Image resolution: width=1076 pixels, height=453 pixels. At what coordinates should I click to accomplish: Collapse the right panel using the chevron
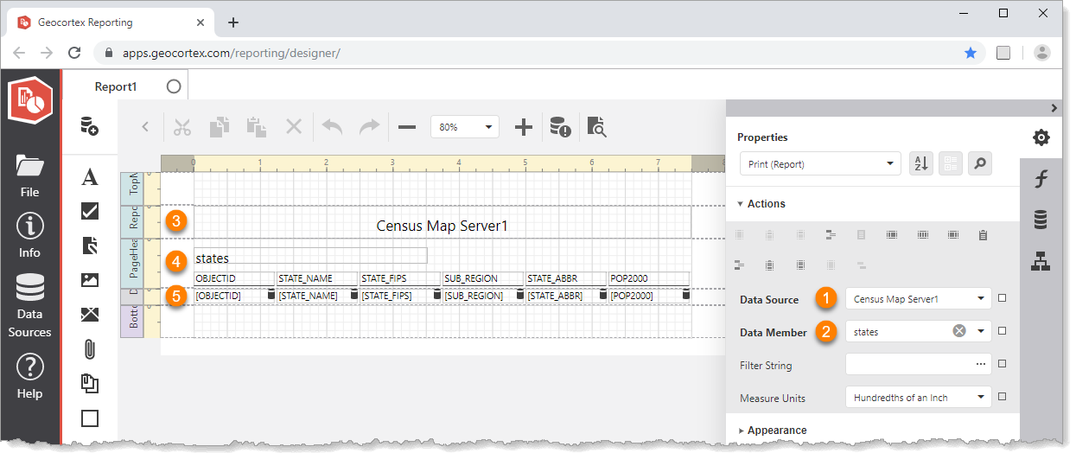tap(1054, 108)
